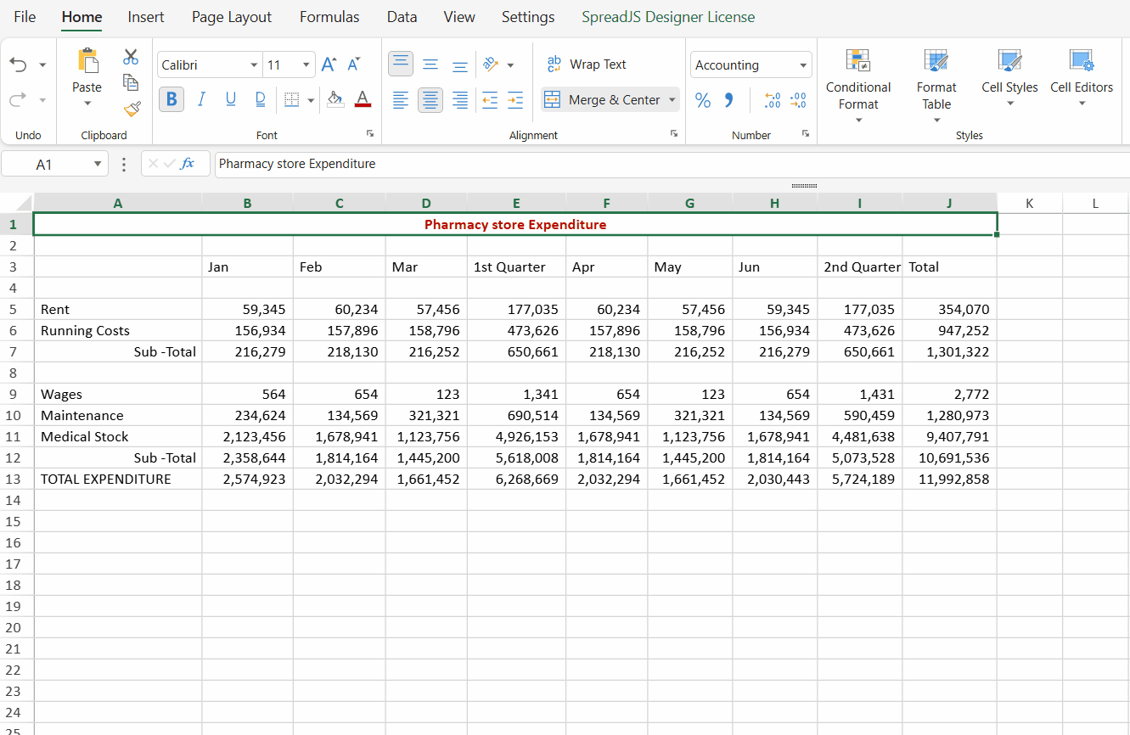Select cell with value 11,992,858
1130x735 pixels.
950,479
